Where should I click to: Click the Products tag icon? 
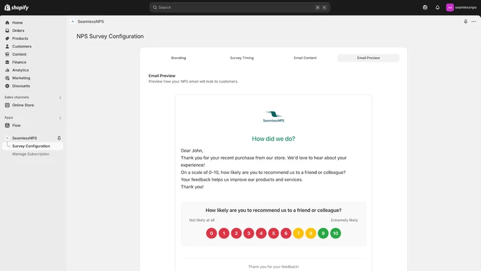pos(7,39)
